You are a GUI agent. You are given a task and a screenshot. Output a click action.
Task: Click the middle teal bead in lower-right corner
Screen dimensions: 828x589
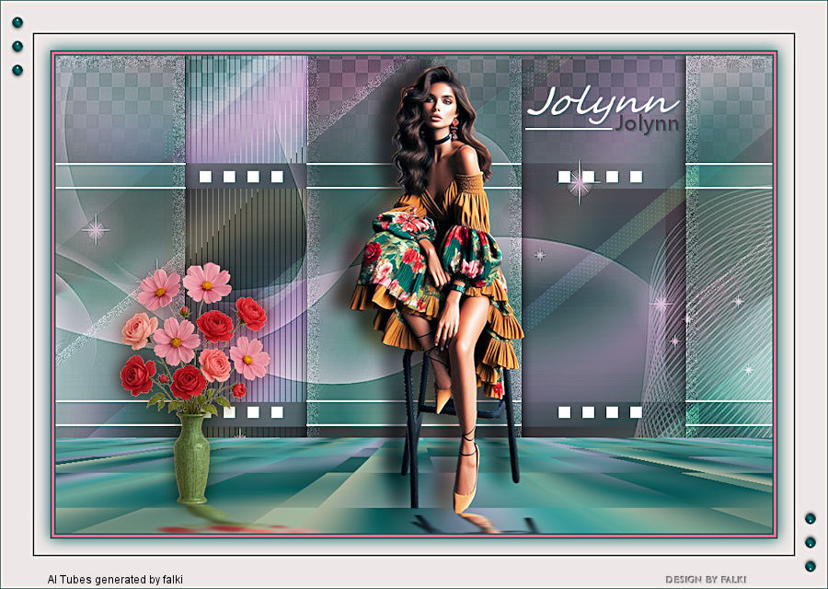coord(810,542)
